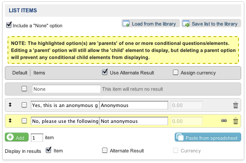Delete the 'No, please use the following' item

pyautogui.click(x=235, y=121)
